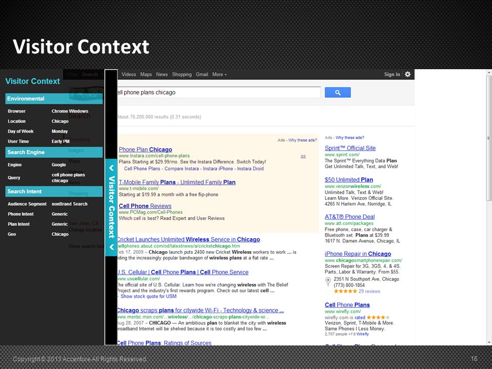Click the map pin for Southport Ave

pos(328,281)
